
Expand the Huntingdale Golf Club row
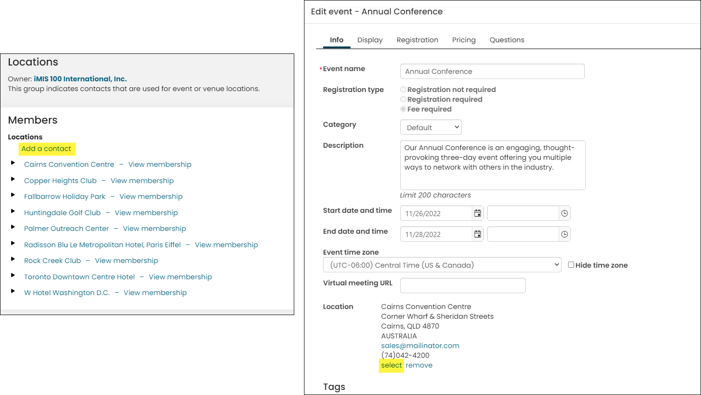coord(13,211)
